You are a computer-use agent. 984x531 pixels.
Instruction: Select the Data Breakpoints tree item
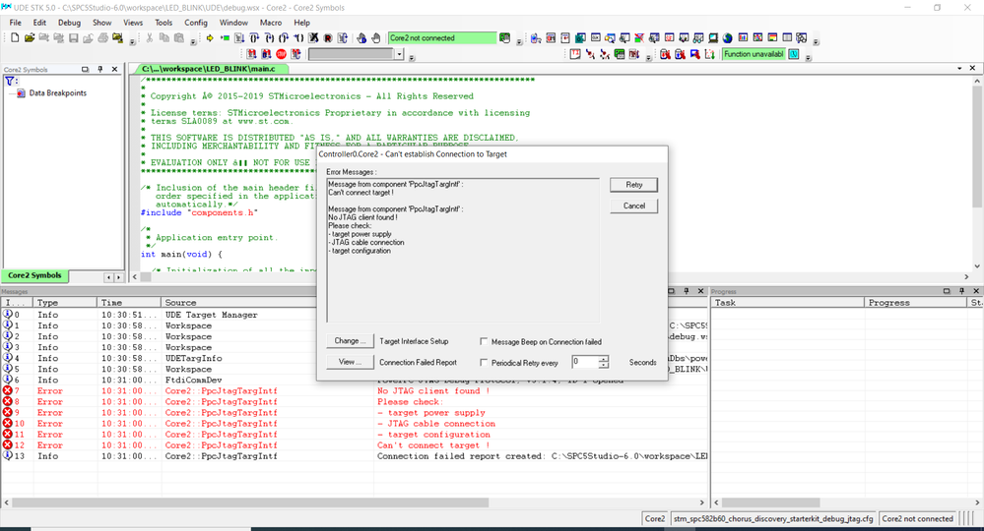tap(58, 93)
